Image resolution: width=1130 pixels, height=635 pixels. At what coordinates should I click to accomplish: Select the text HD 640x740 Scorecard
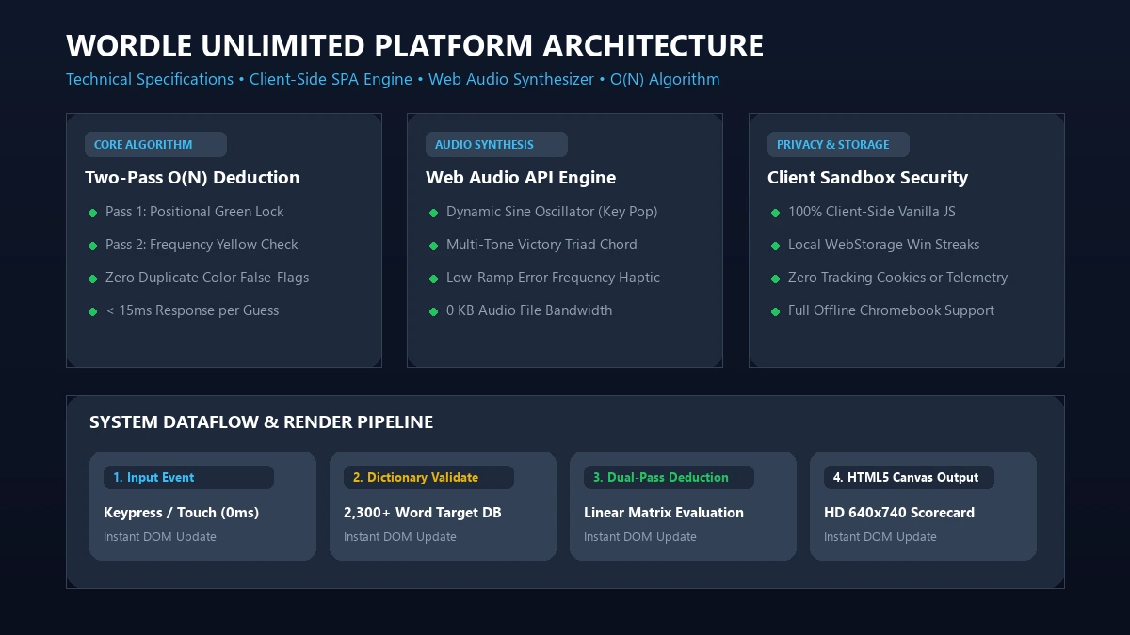[x=899, y=513]
